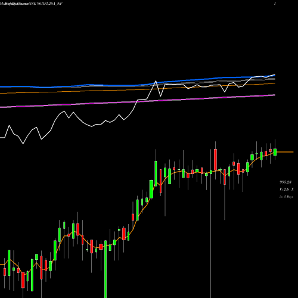
Task: Click the NSE 96IIFL28A_NF symbol title
Action: (46, 4)
